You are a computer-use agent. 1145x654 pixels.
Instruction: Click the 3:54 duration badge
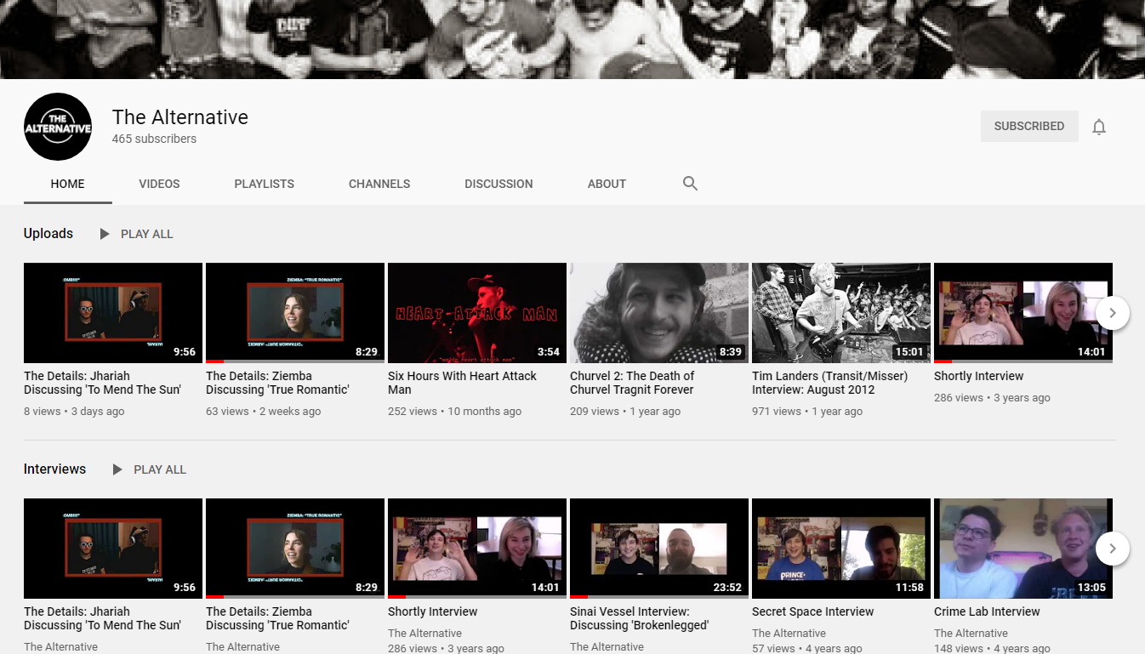(548, 351)
